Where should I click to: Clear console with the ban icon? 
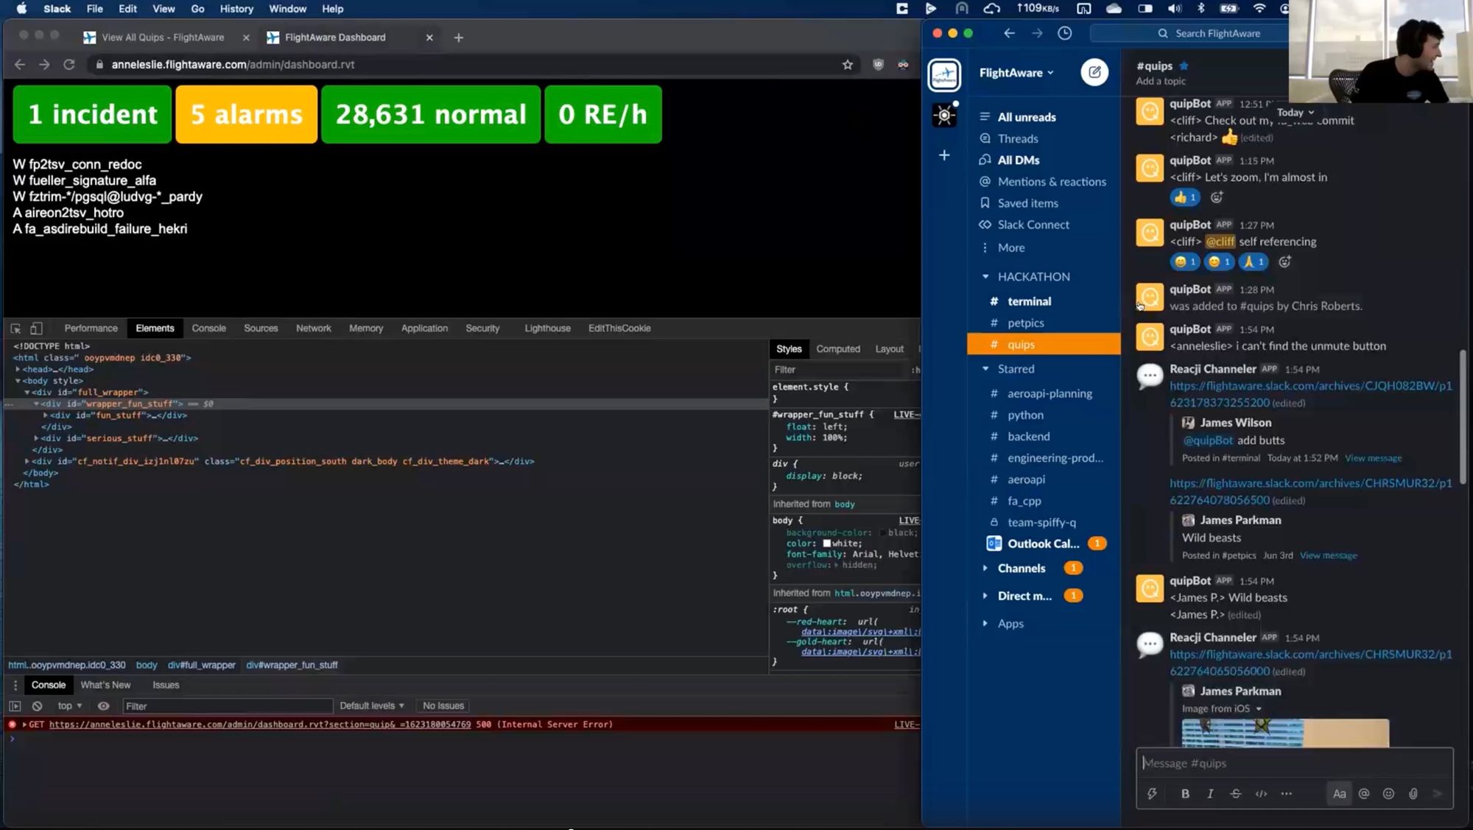(37, 706)
